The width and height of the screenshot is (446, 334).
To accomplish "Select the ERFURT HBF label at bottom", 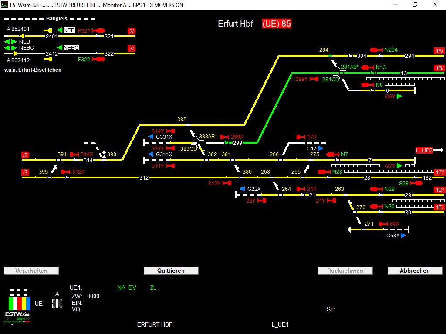I will pos(155,324).
